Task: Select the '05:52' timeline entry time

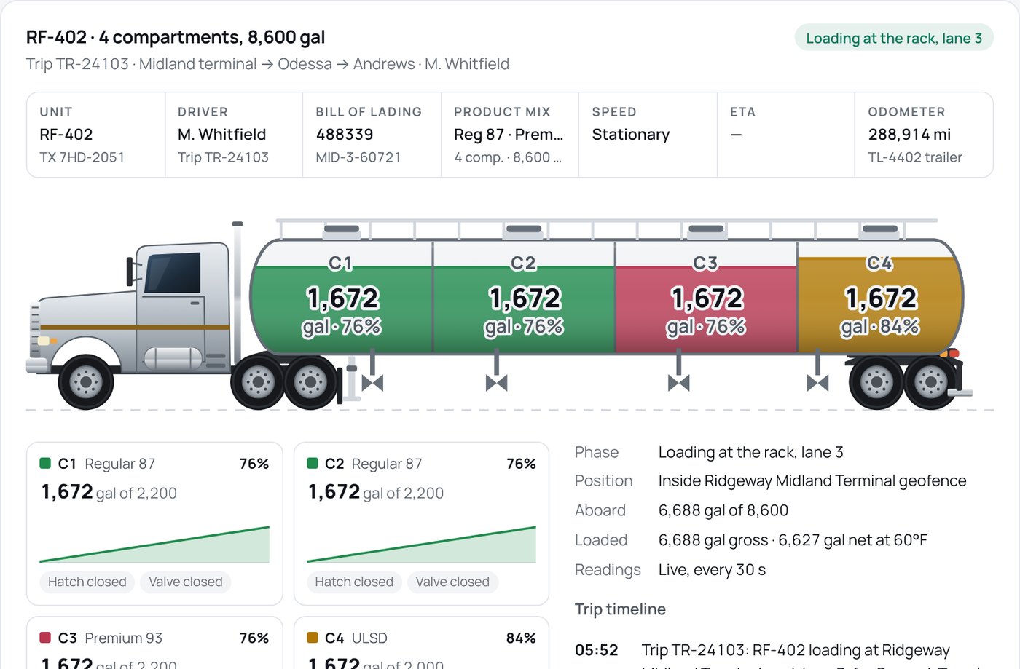Action: coord(597,650)
